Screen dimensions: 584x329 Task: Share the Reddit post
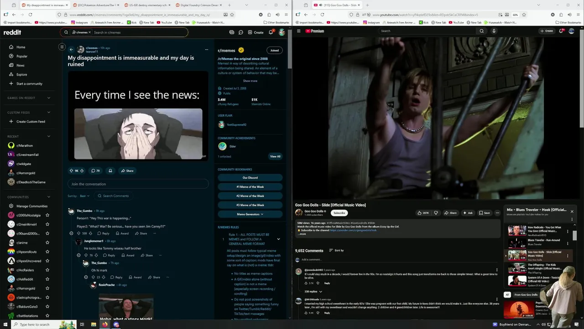click(127, 171)
